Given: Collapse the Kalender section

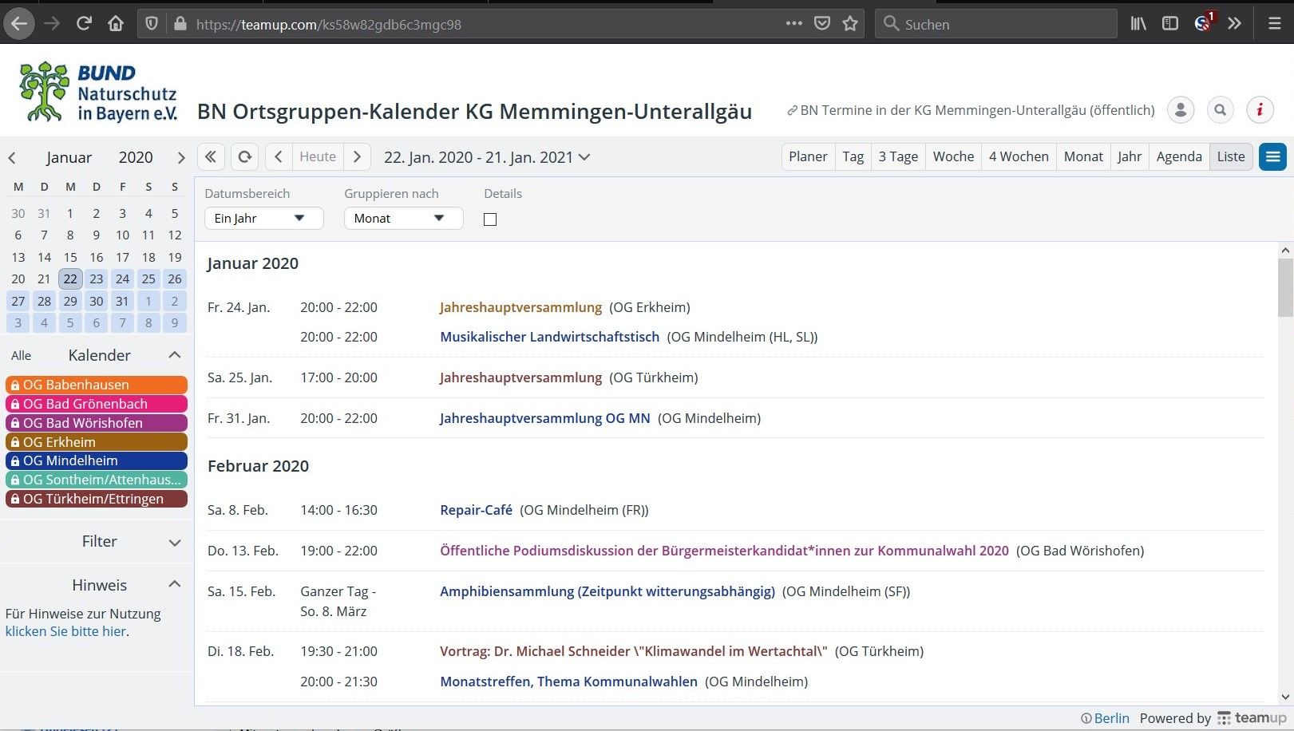Looking at the screenshot, I should [175, 355].
